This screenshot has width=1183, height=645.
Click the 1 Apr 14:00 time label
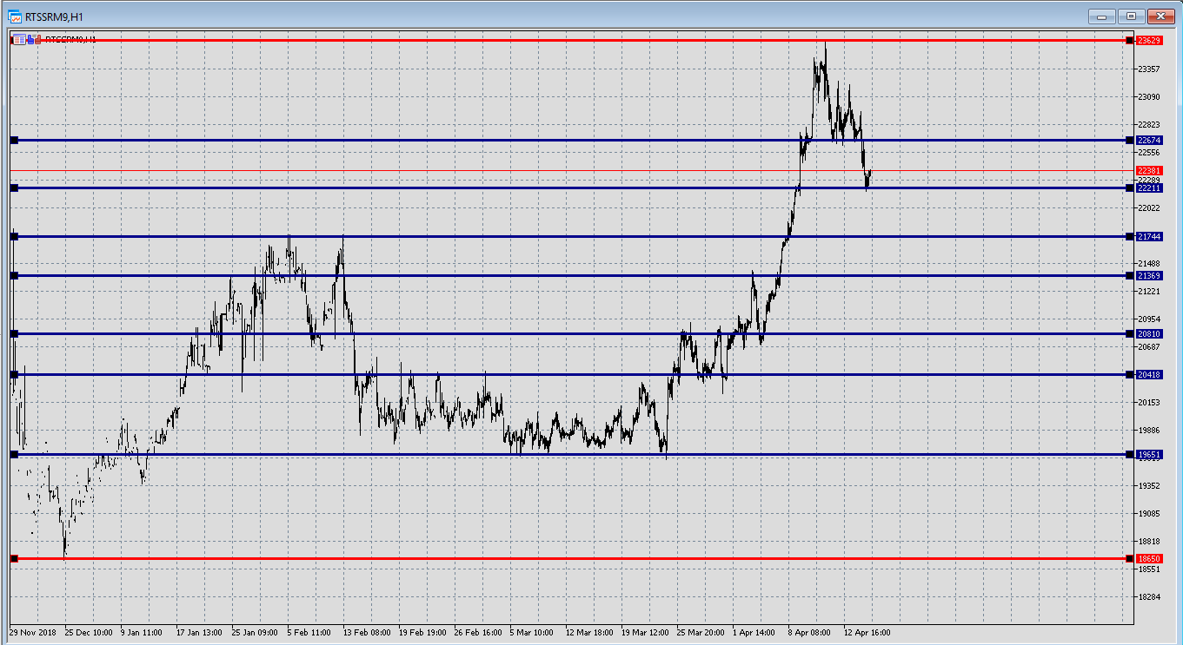[754, 633]
